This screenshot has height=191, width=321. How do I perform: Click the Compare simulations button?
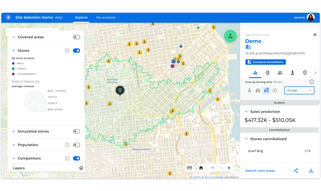coord(265,62)
